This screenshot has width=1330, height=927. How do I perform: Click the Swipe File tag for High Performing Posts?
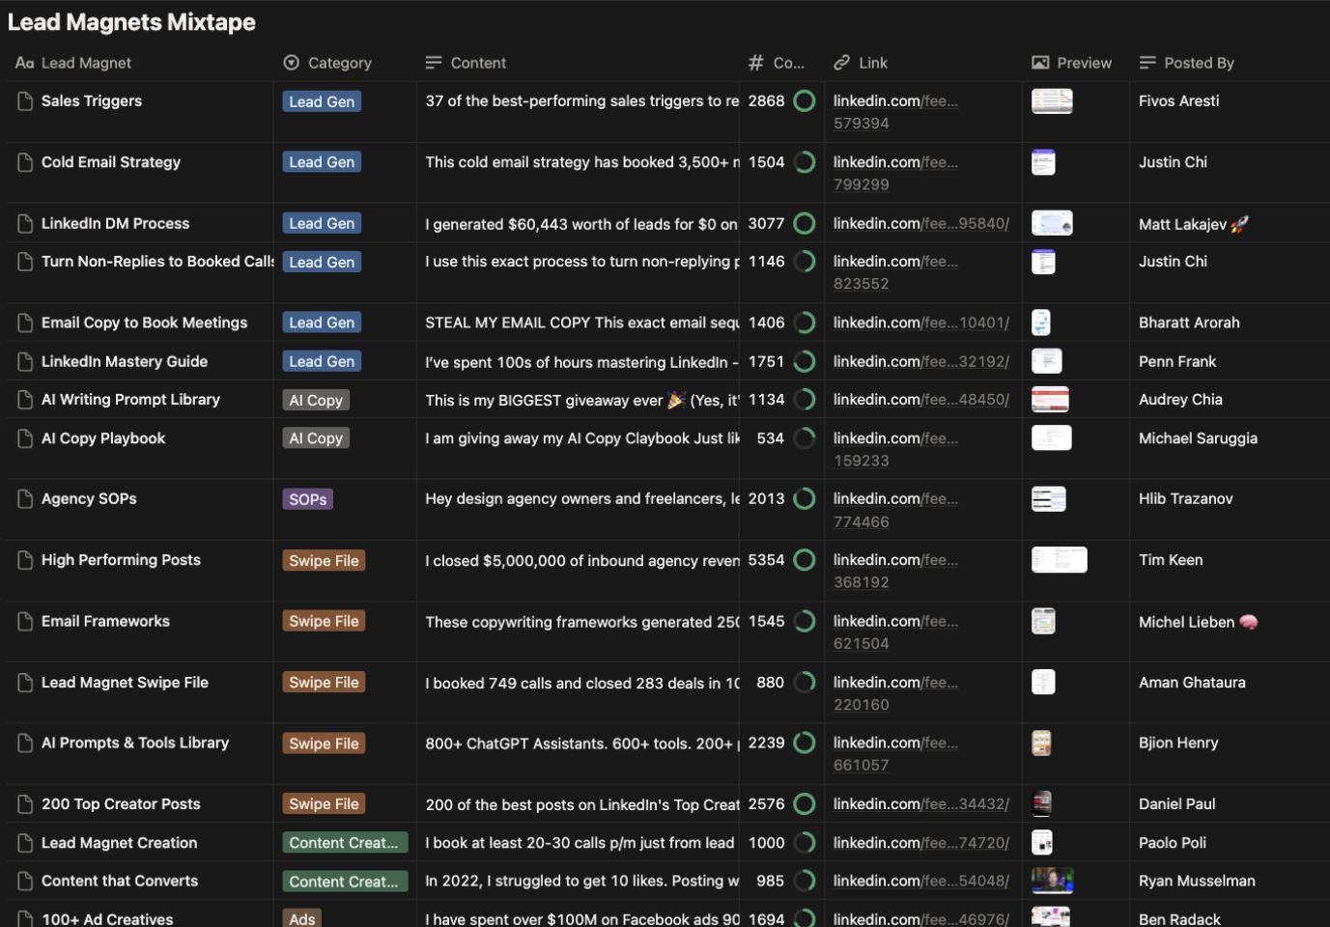(x=324, y=560)
